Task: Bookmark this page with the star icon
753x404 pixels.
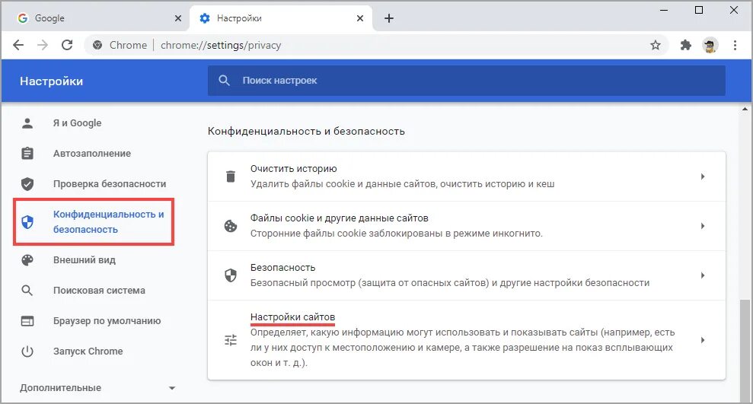Action: [x=656, y=45]
